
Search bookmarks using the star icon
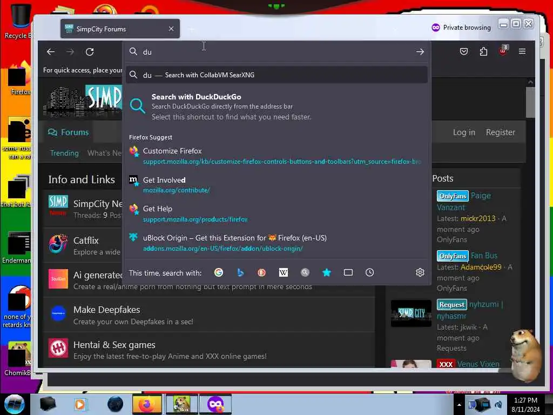coord(327,272)
